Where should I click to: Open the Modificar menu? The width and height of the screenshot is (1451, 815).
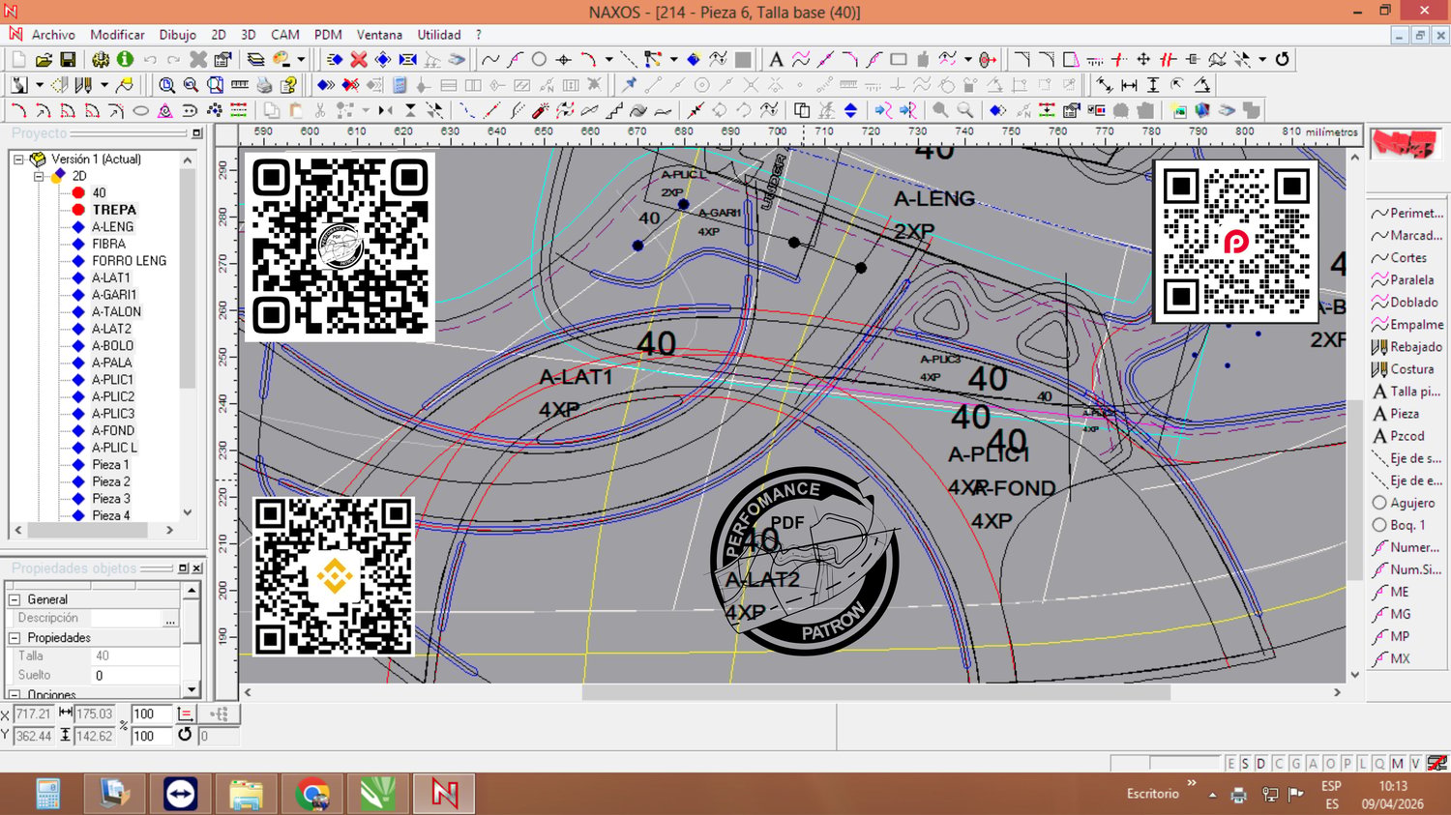coord(117,35)
